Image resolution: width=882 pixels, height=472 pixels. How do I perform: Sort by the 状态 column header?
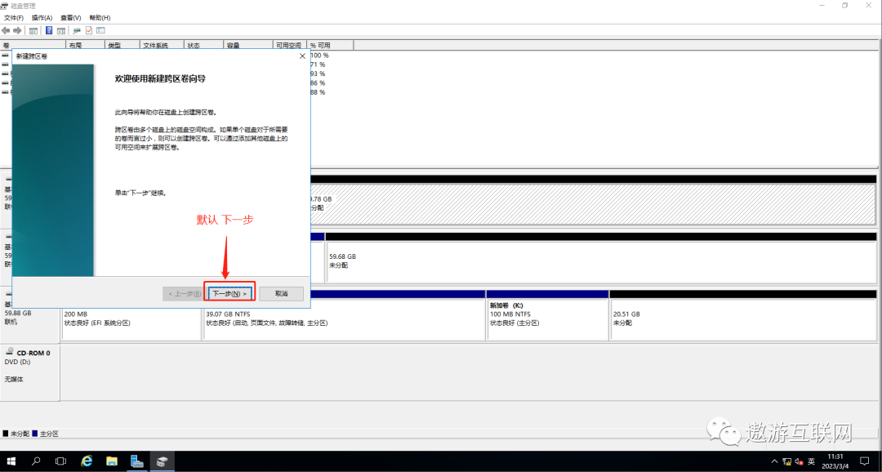[204, 45]
